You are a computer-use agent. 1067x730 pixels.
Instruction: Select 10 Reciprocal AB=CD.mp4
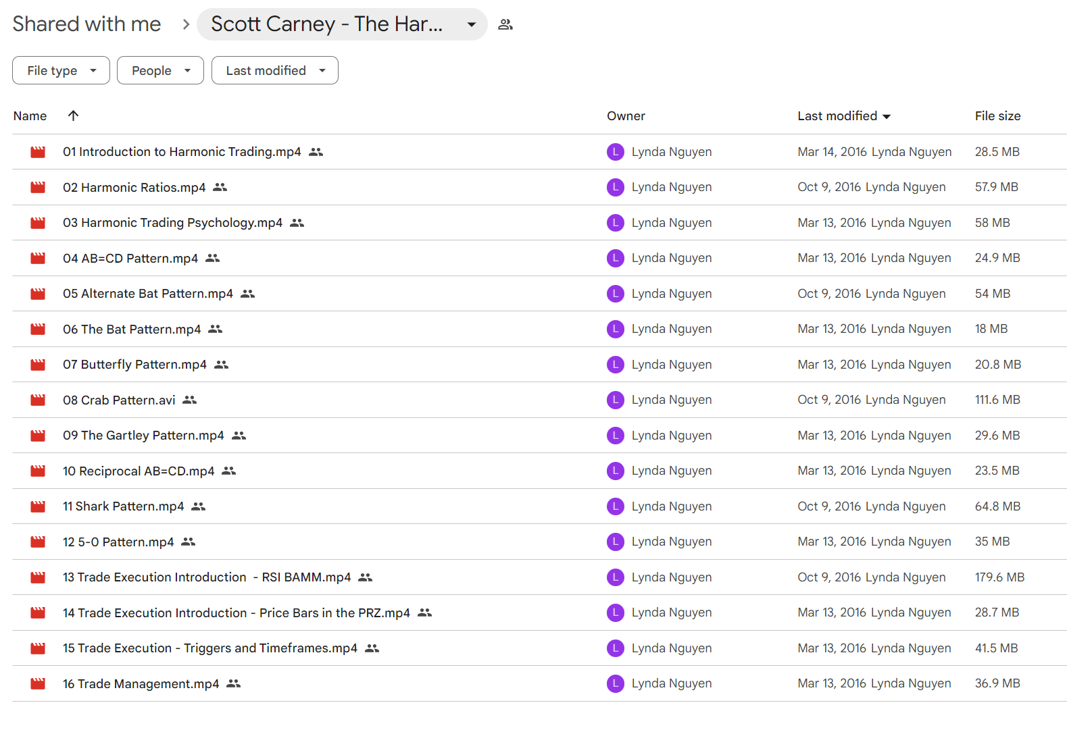(x=139, y=471)
